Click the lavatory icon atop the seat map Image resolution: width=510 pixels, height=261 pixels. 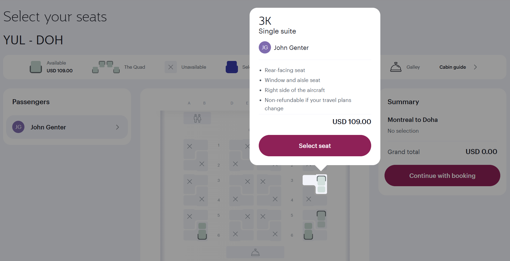tap(197, 118)
